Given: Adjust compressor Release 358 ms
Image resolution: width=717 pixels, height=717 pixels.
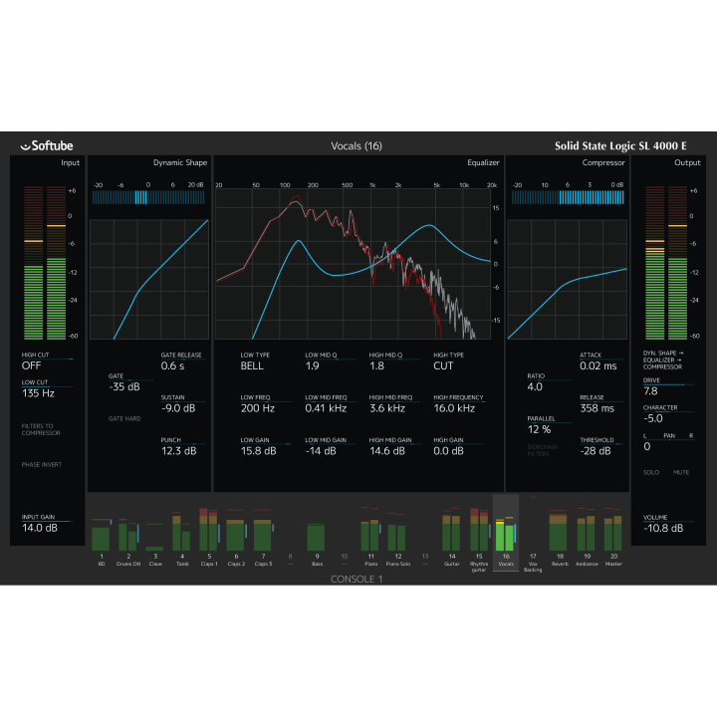Looking at the screenshot, I should [x=601, y=404].
